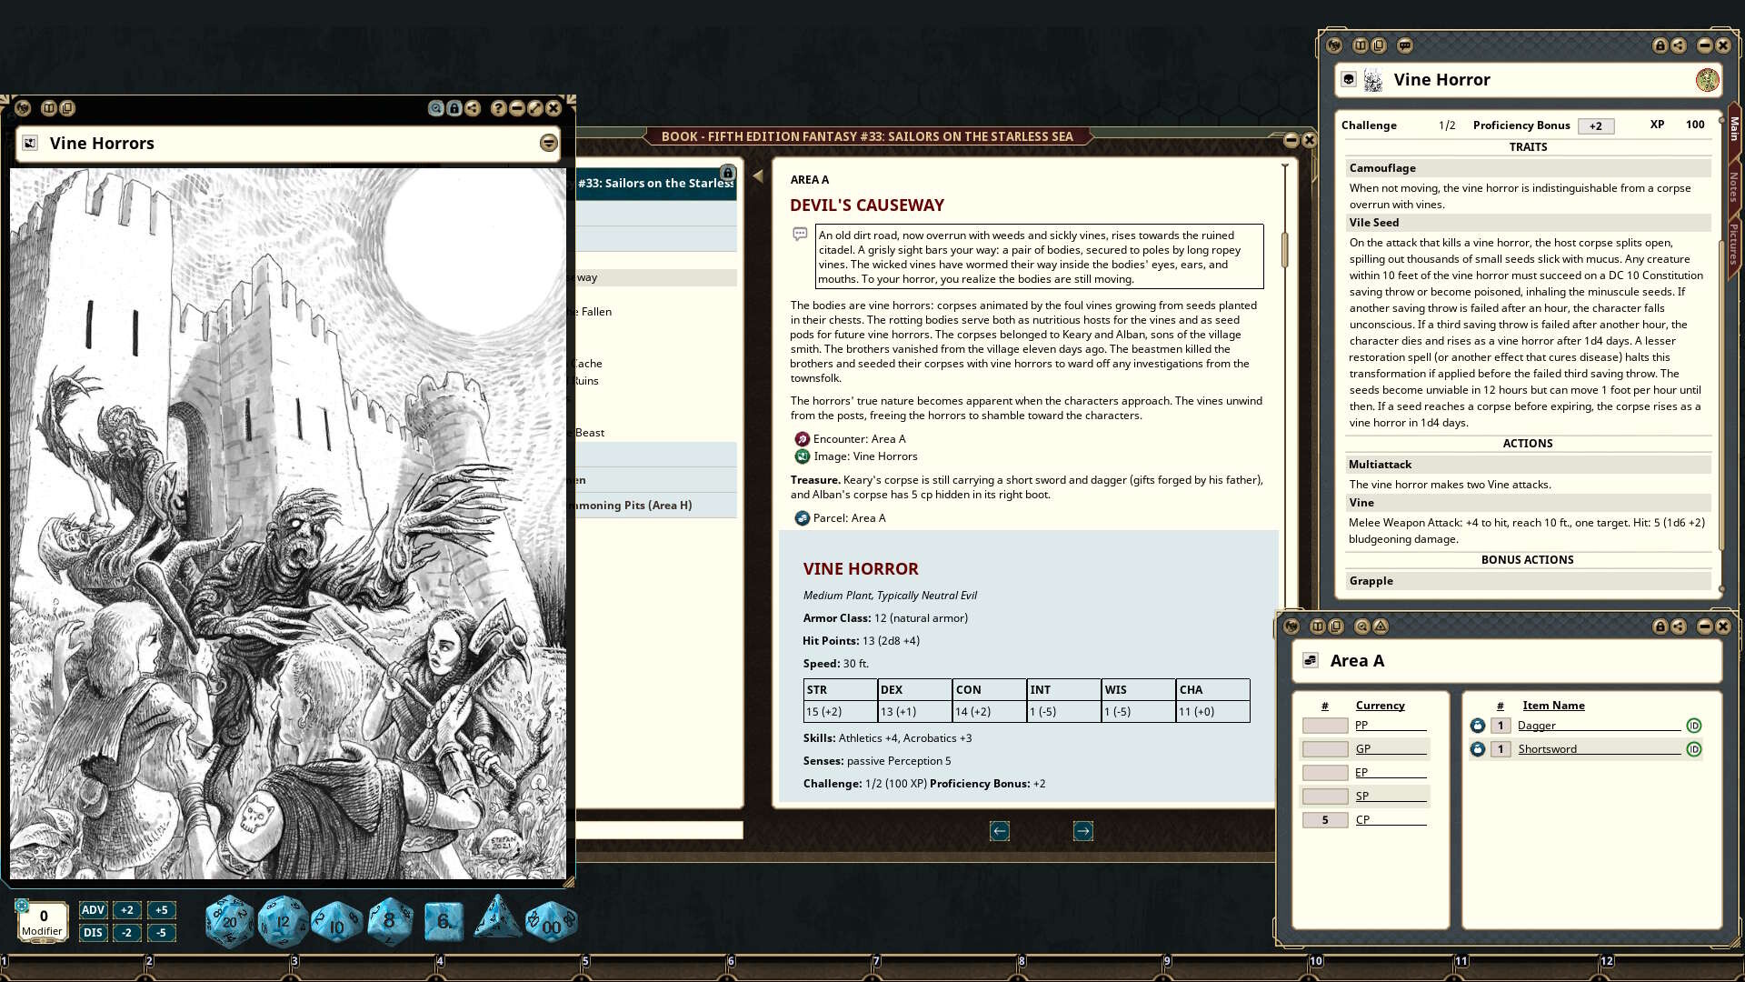
Task: Select Summoning Pits (Area H) index entry
Action: tap(634, 506)
